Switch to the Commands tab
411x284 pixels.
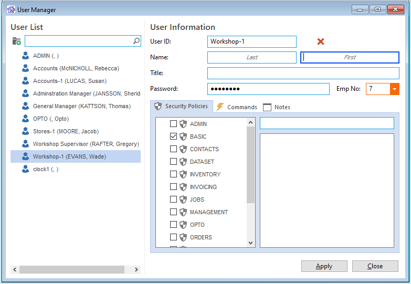point(237,107)
